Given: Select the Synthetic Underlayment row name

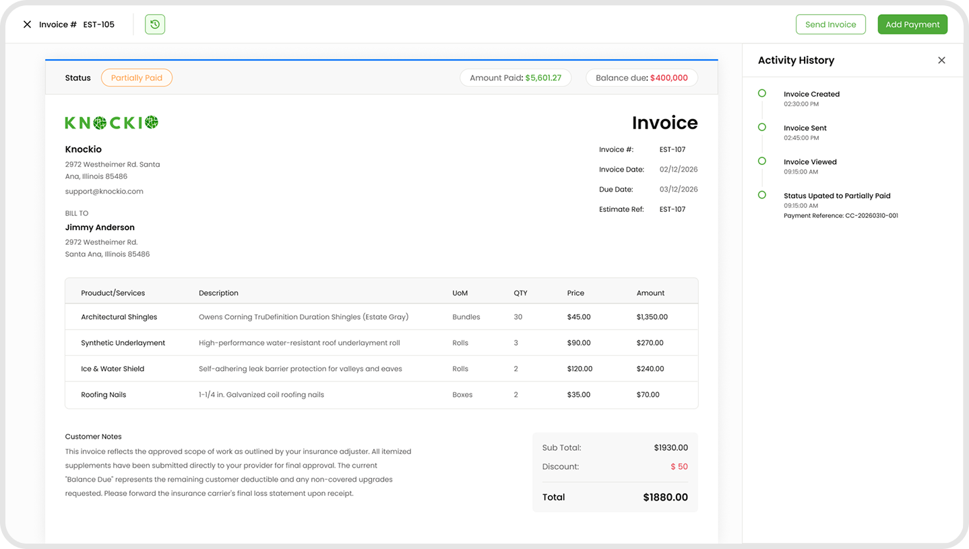Looking at the screenshot, I should point(123,343).
